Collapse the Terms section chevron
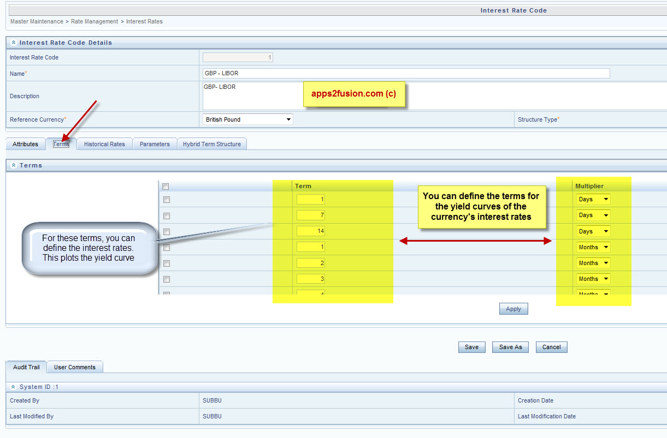Image resolution: width=667 pixels, height=438 pixels. pos(14,165)
